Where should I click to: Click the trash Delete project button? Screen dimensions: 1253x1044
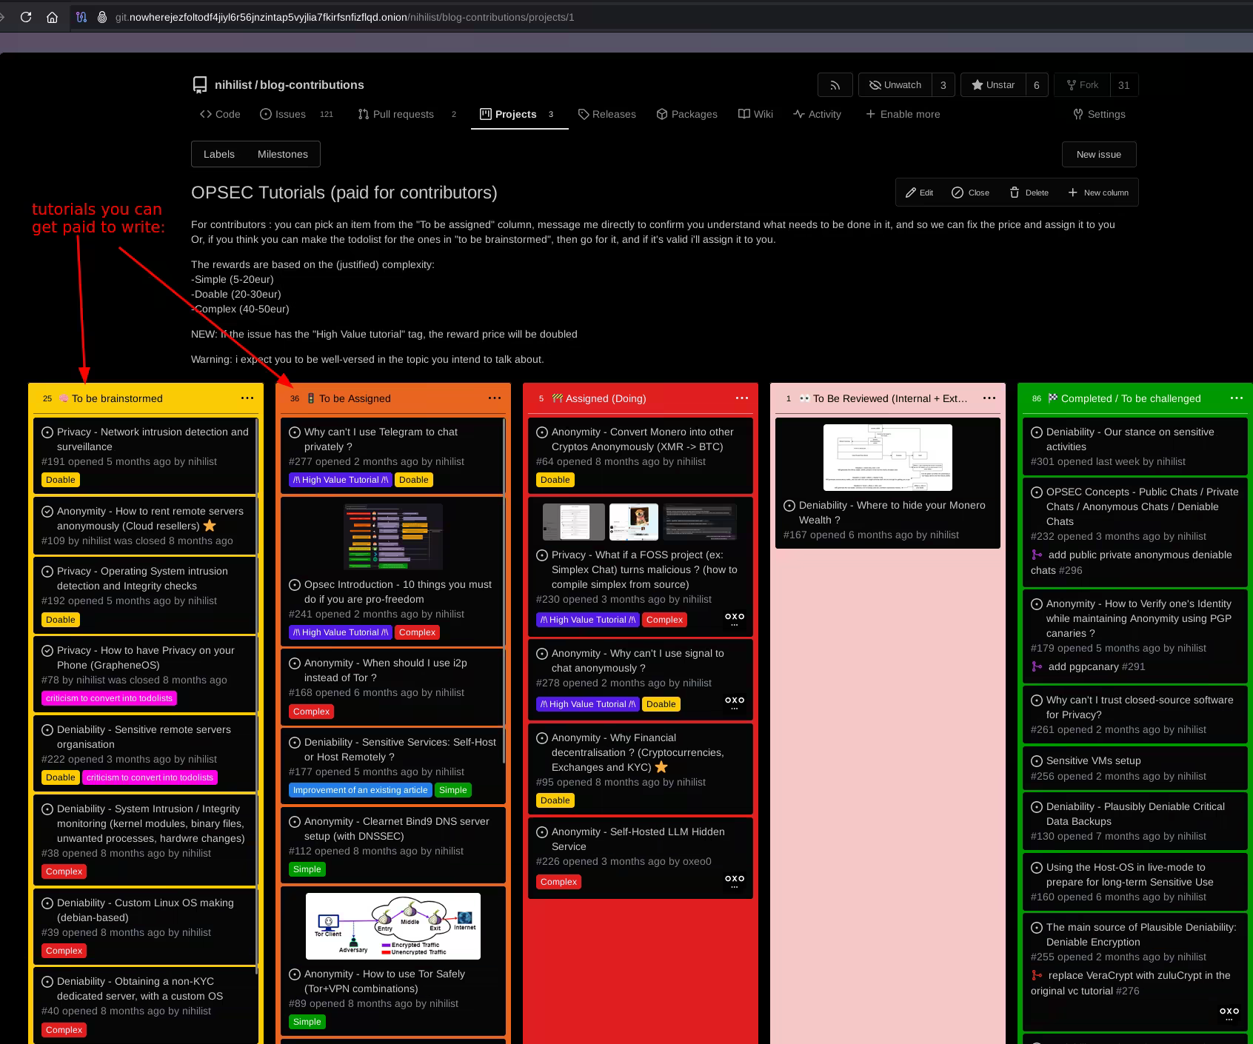coord(1029,193)
